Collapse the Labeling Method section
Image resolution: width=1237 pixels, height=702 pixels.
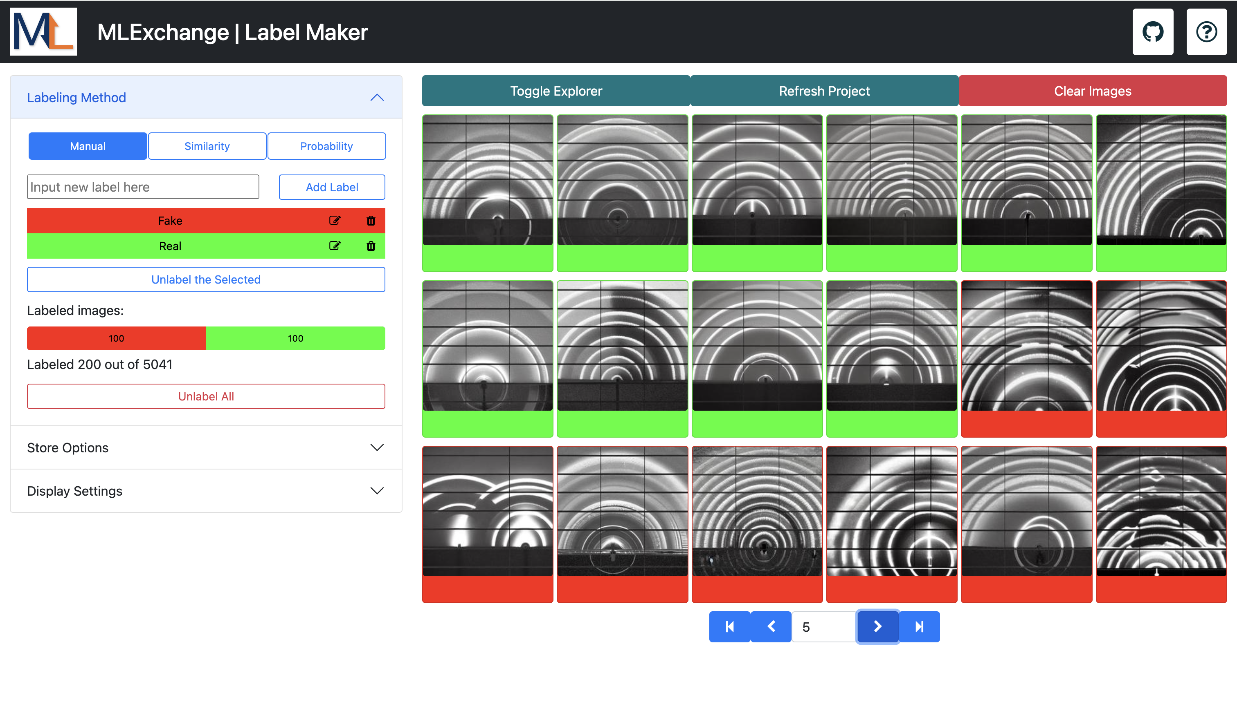[x=376, y=97]
